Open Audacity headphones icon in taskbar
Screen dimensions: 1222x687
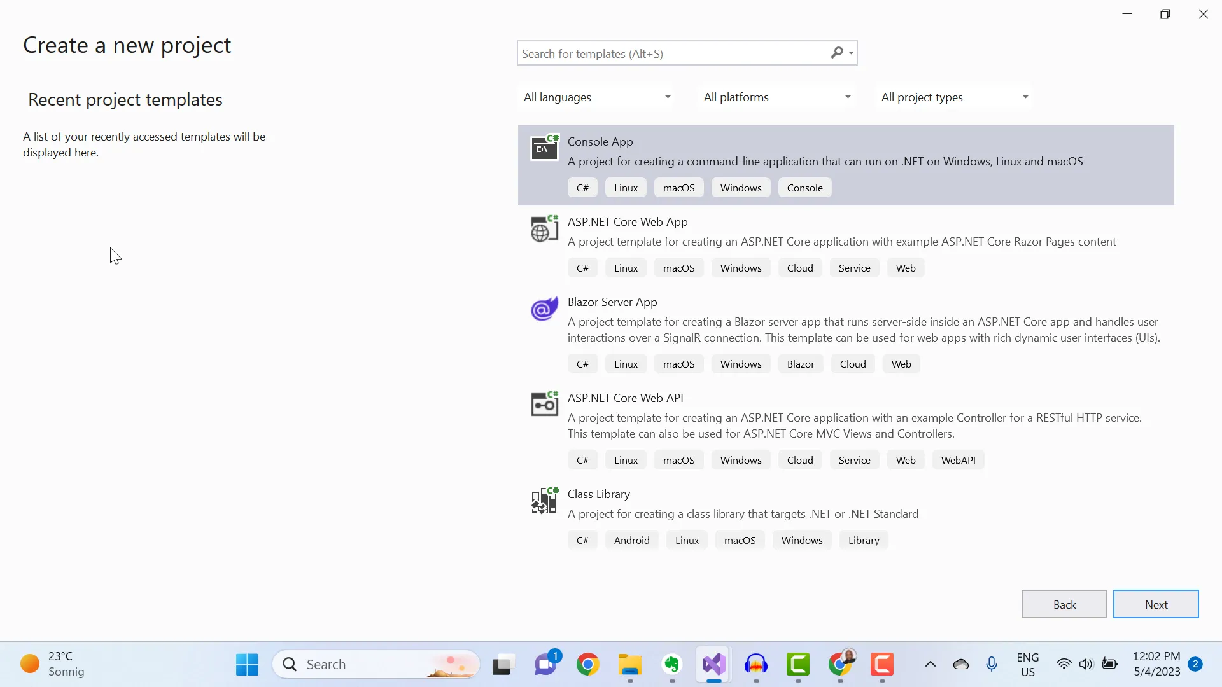(x=756, y=665)
